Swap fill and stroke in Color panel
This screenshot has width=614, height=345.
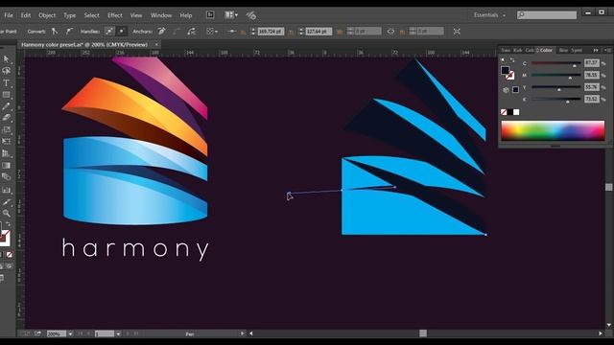512,60
